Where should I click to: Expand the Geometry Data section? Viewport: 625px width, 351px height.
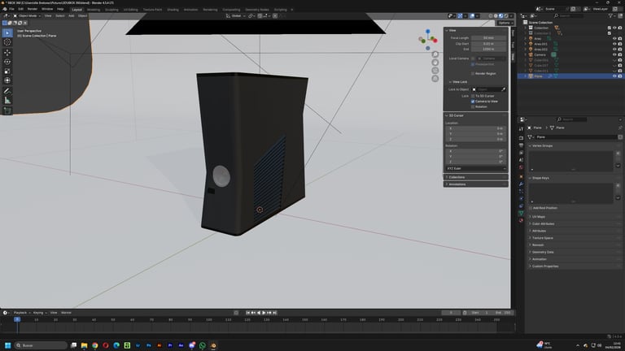(x=543, y=252)
